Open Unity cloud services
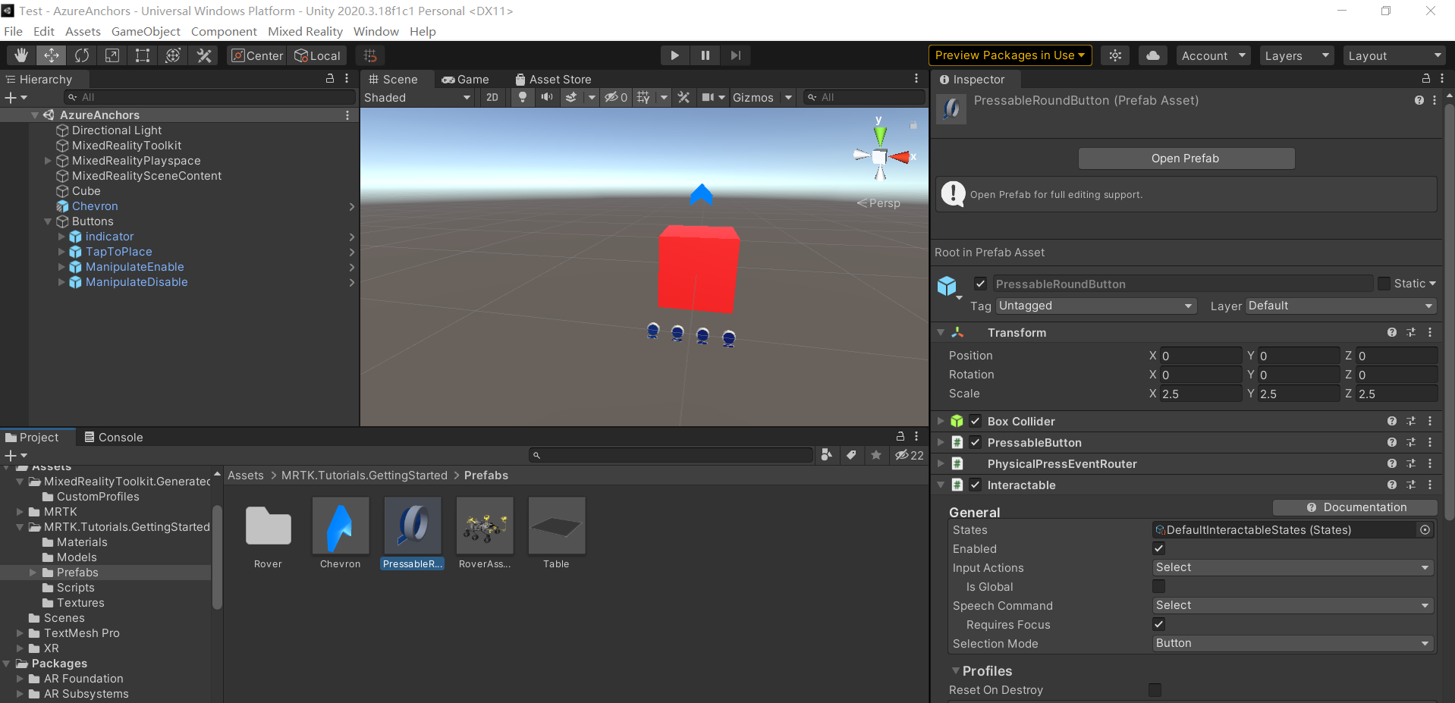Image resolution: width=1455 pixels, height=703 pixels. pos(1152,55)
